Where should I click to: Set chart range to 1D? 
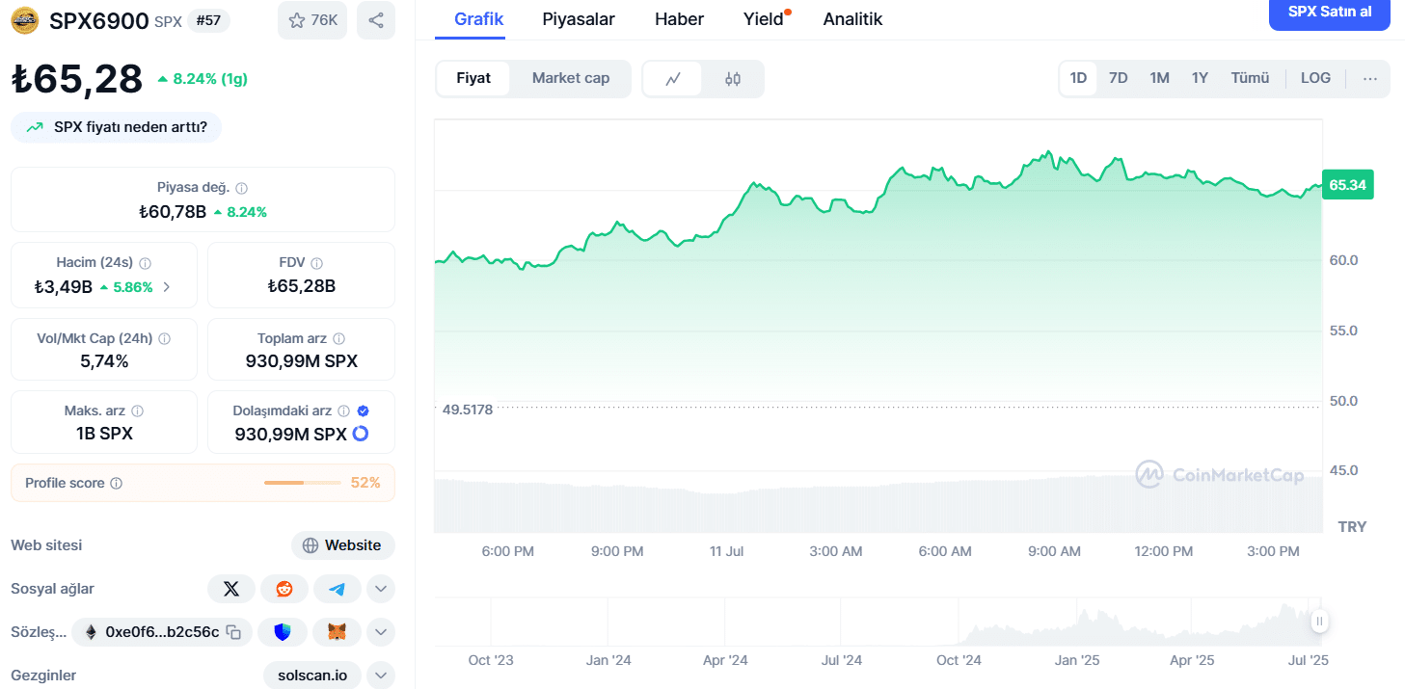tap(1078, 79)
